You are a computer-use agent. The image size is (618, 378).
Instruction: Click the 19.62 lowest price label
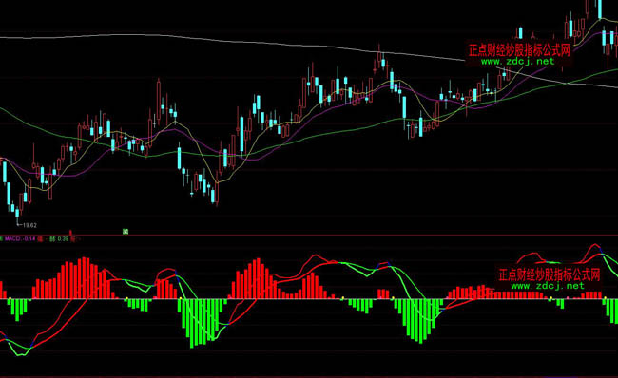tap(30, 225)
